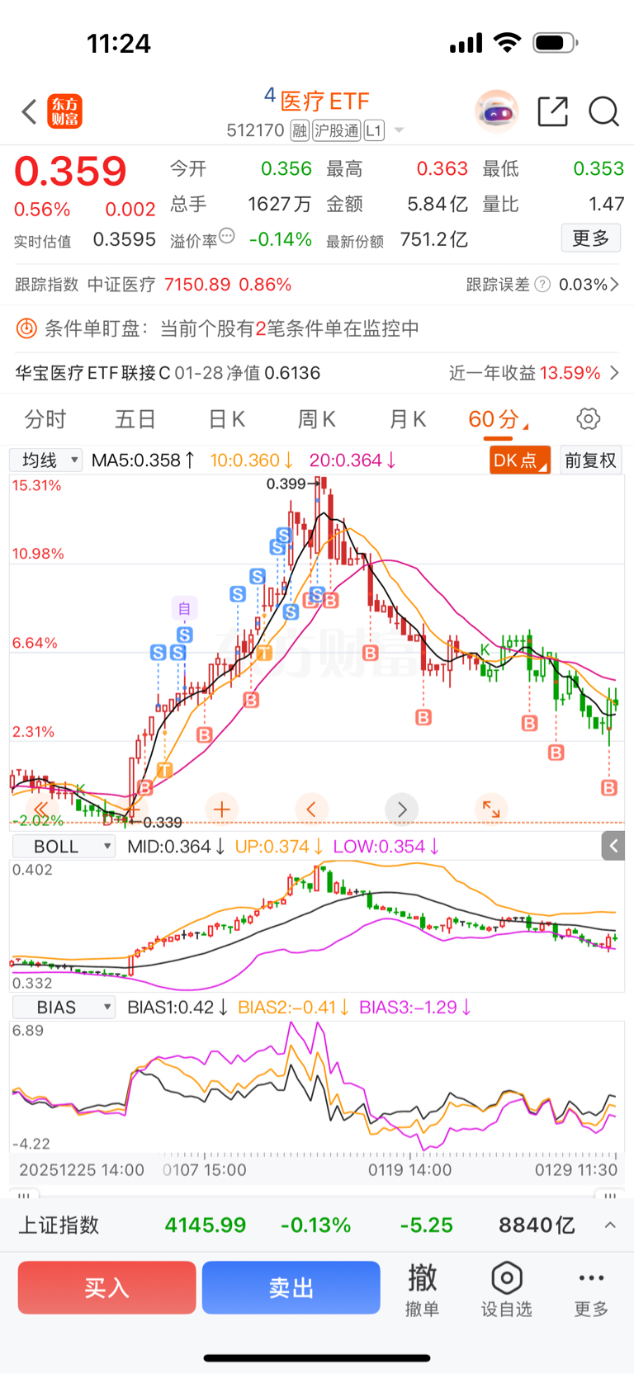Viewport: 634px width, 1374px height.
Task: Open 60分 period selector tab
Action: coord(498,419)
